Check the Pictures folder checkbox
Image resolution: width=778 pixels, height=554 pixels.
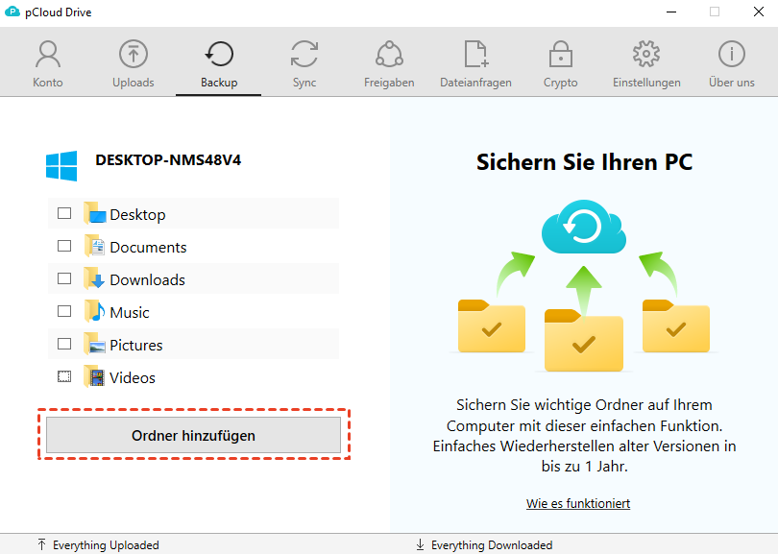(64, 344)
